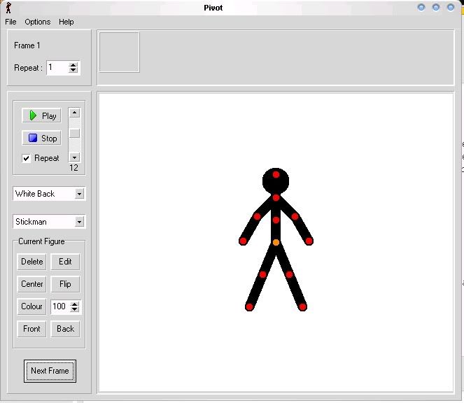Click the Play button
Viewport: 464px width, 403px height.
coord(41,116)
